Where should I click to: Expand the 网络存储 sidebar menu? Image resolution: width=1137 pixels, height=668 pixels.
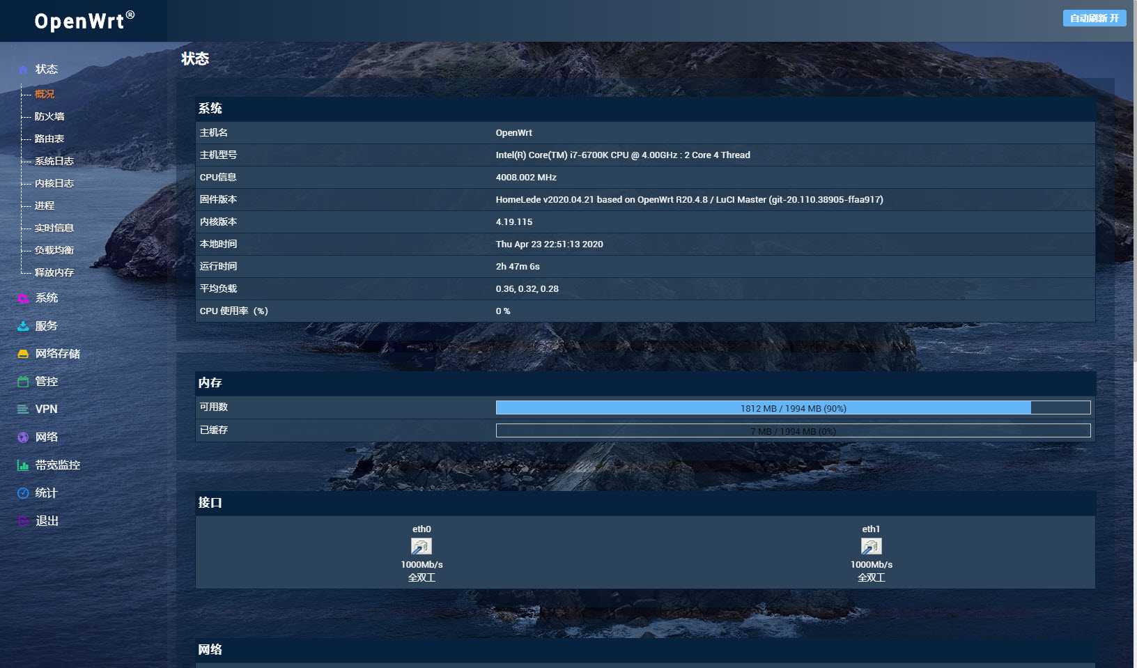click(58, 353)
